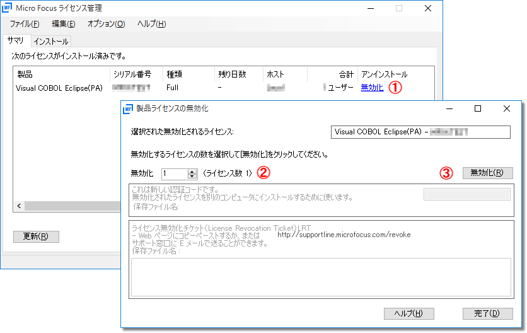Switch to the インストール tab
The height and width of the screenshot is (333, 527).
tap(51, 42)
